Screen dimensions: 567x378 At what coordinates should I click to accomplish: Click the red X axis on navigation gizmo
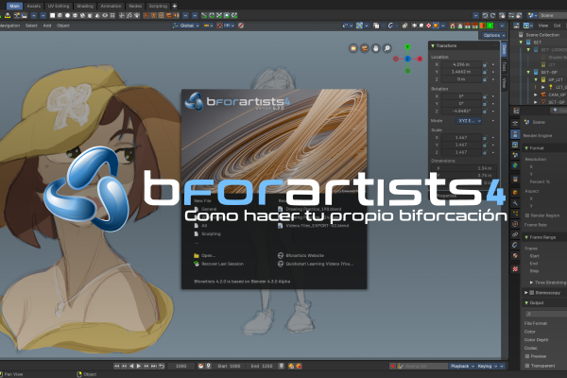pyautogui.click(x=420, y=59)
